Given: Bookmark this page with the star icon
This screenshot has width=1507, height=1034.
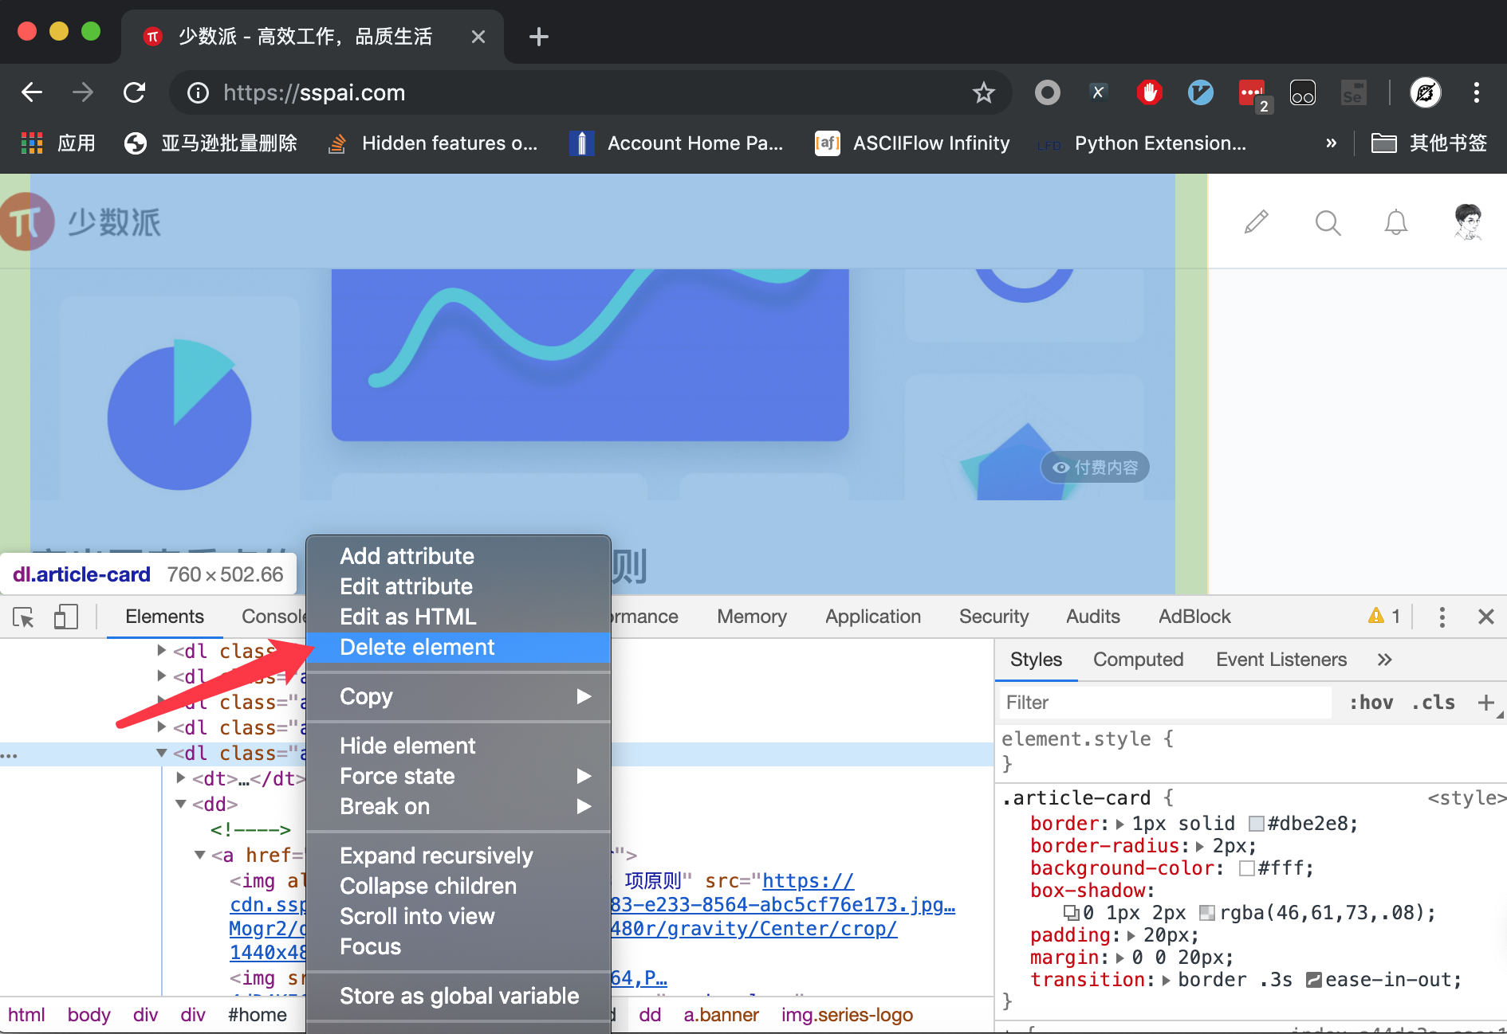Looking at the screenshot, I should (983, 93).
